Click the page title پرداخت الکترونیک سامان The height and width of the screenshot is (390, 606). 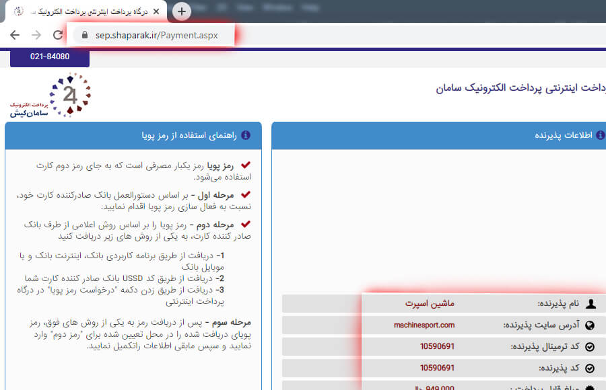tap(520, 88)
